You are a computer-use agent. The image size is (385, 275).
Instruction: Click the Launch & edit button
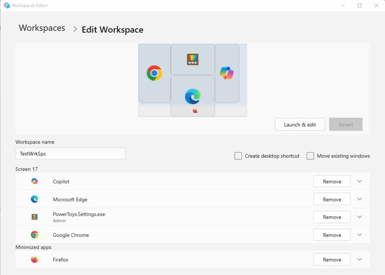[300, 124]
